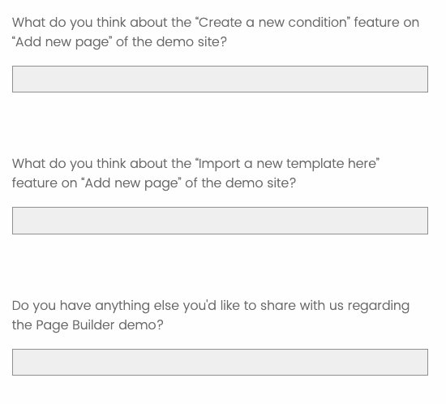Focus the "Create a new condition" answer field
This screenshot has width=446, height=404.
[x=220, y=79]
